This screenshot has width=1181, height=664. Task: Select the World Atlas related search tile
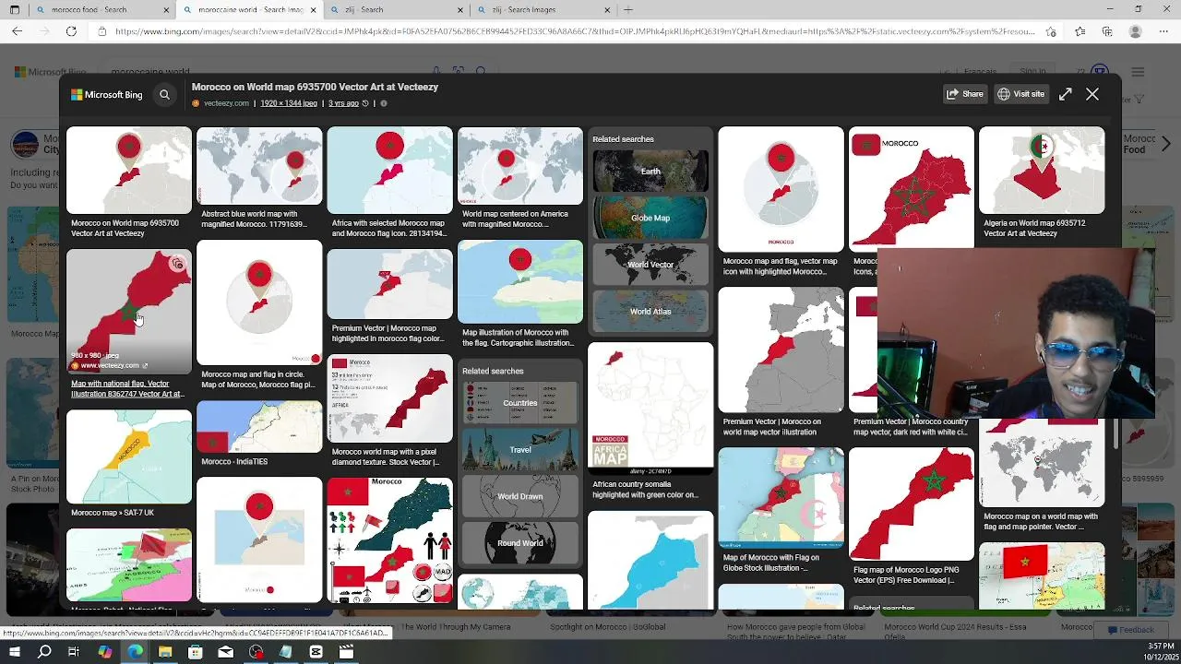(650, 312)
